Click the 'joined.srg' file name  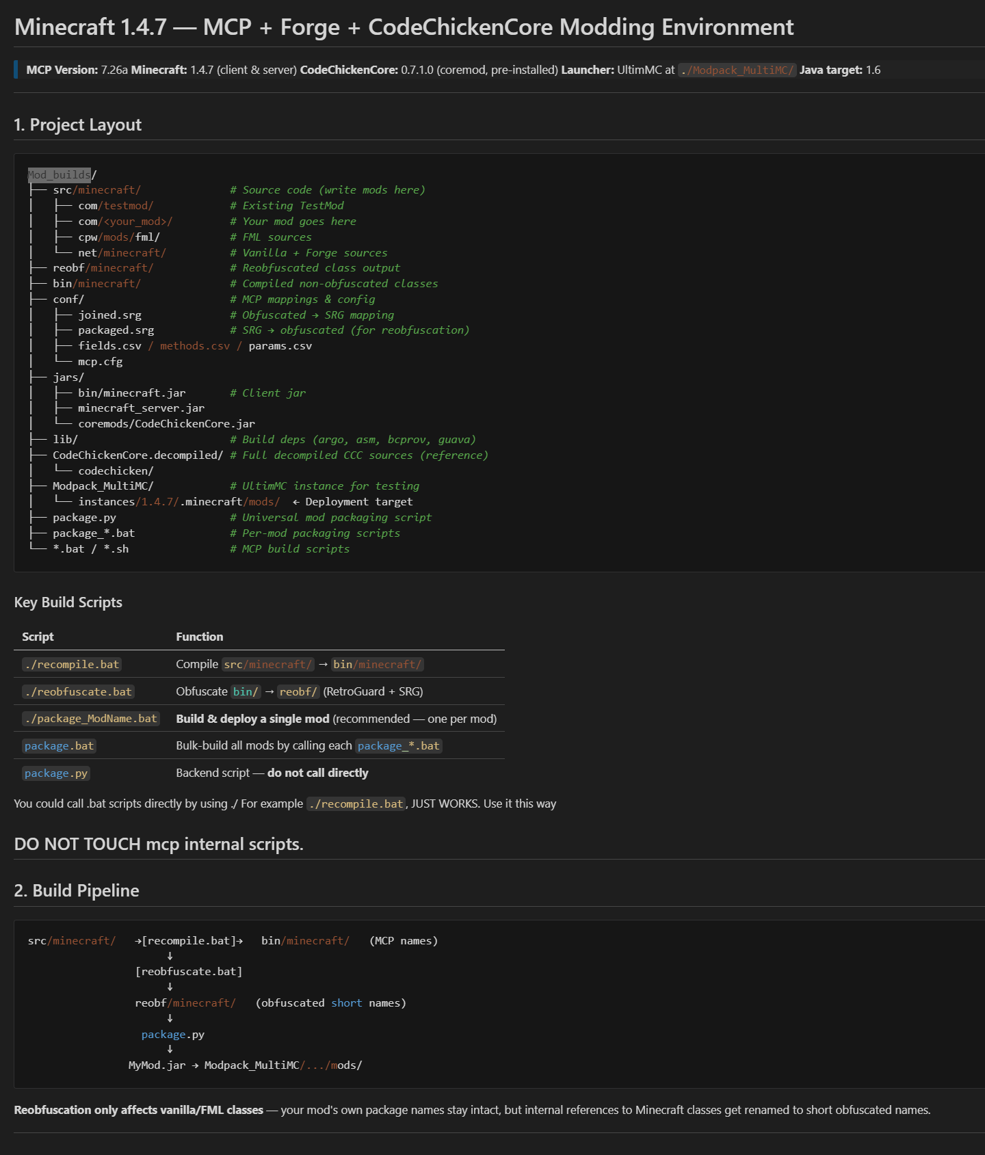109,315
